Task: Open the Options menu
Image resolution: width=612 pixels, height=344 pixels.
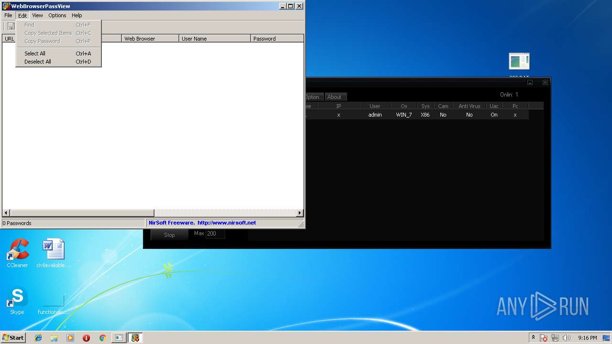Action: (57, 15)
